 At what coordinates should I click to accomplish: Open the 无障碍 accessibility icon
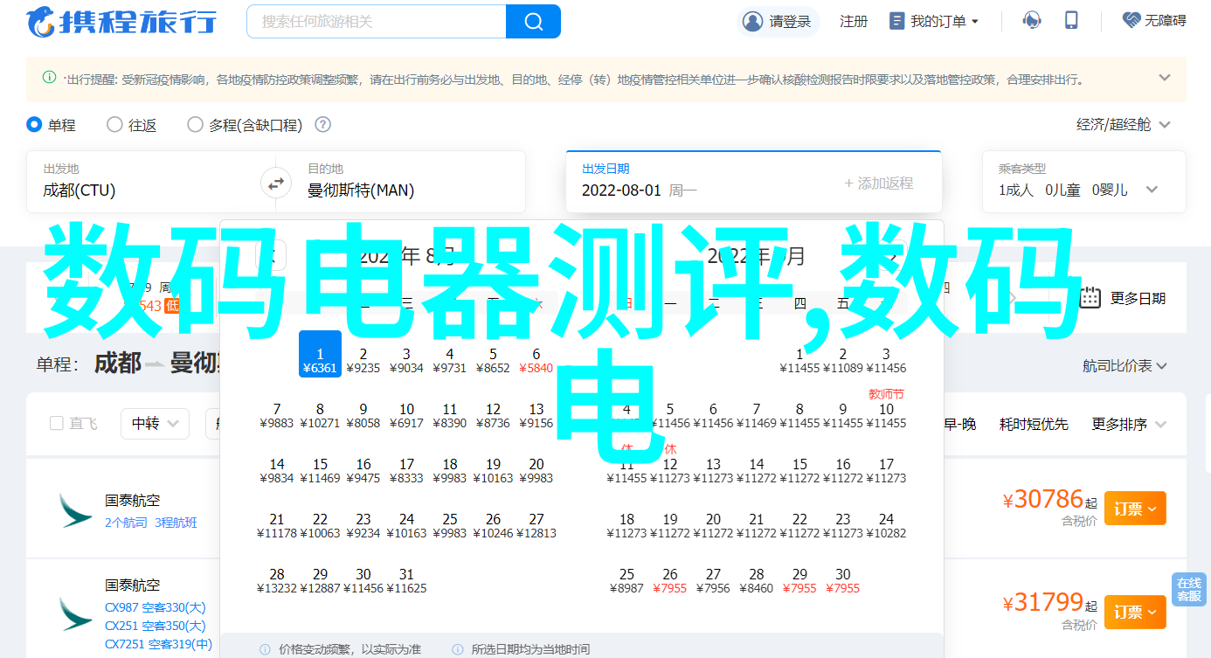[x=1132, y=20]
